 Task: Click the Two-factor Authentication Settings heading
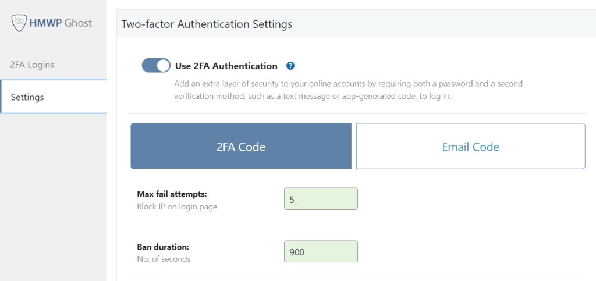click(207, 24)
